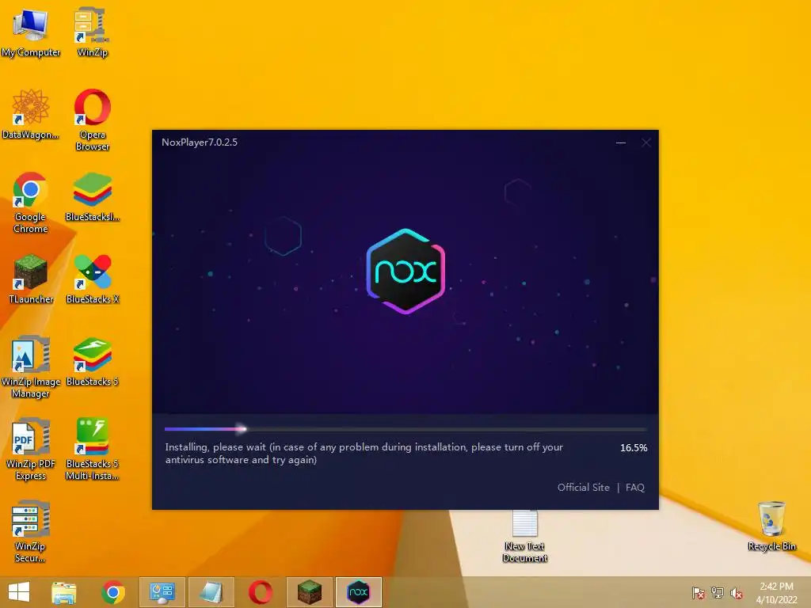Viewport: 811px width, 608px height.
Task: Open the My Computer desktop icon
Action: coord(31,32)
